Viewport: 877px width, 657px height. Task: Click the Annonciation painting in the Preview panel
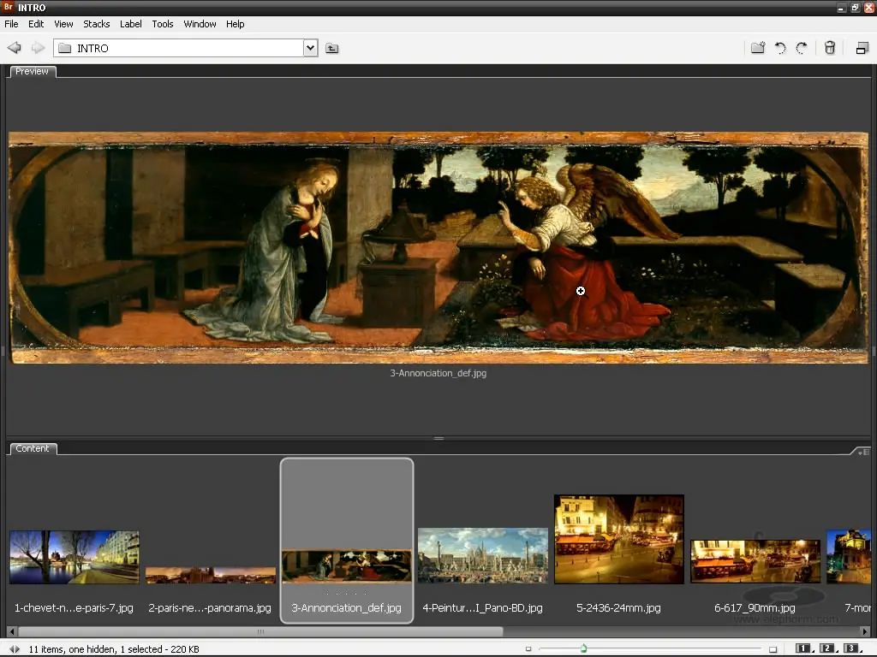pyautogui.click(x=439, y=247)
